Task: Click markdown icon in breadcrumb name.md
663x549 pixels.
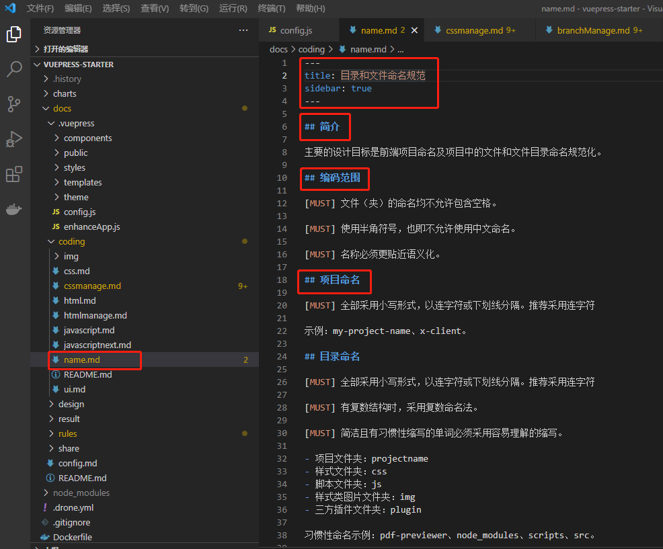Action: 342,50
